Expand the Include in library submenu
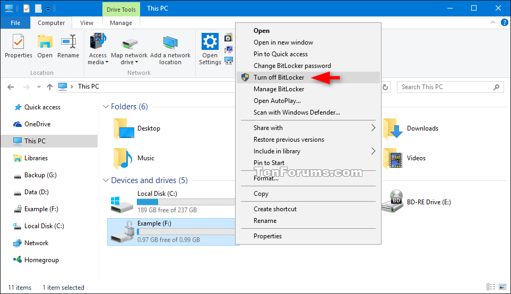This screenshot has width=511, height=294. (308, 151)
